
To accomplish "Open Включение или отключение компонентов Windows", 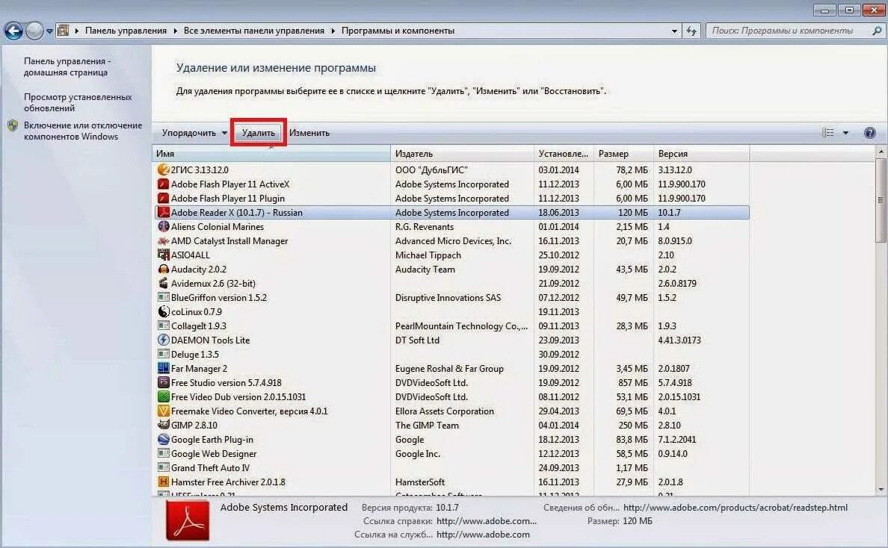I will coord(83,131).
